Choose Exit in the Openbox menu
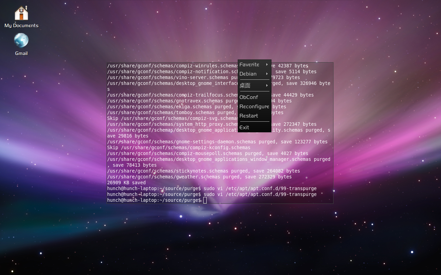441x275 pixels. [x=254, y=127]
